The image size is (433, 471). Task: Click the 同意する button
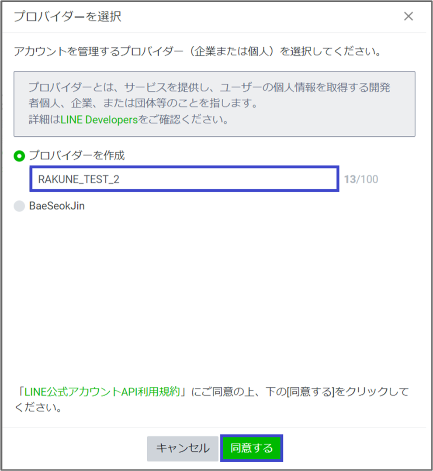pos(252,448)
